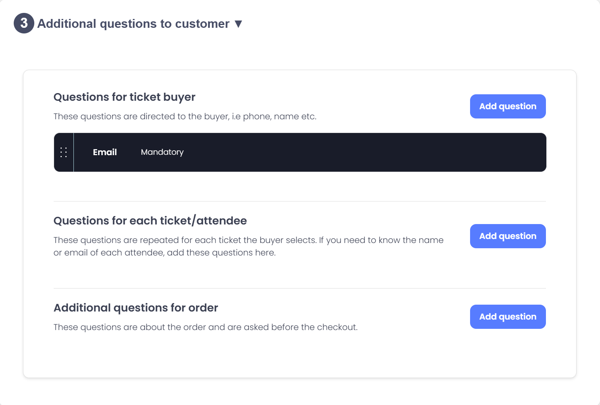
Task: Add question under Additional questions for order
Action: coord(508,317)
